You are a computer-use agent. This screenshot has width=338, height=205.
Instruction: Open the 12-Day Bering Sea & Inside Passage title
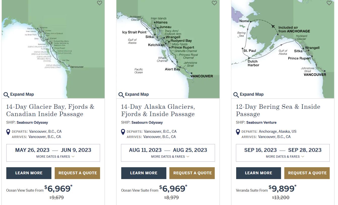[x=278, y=110]
